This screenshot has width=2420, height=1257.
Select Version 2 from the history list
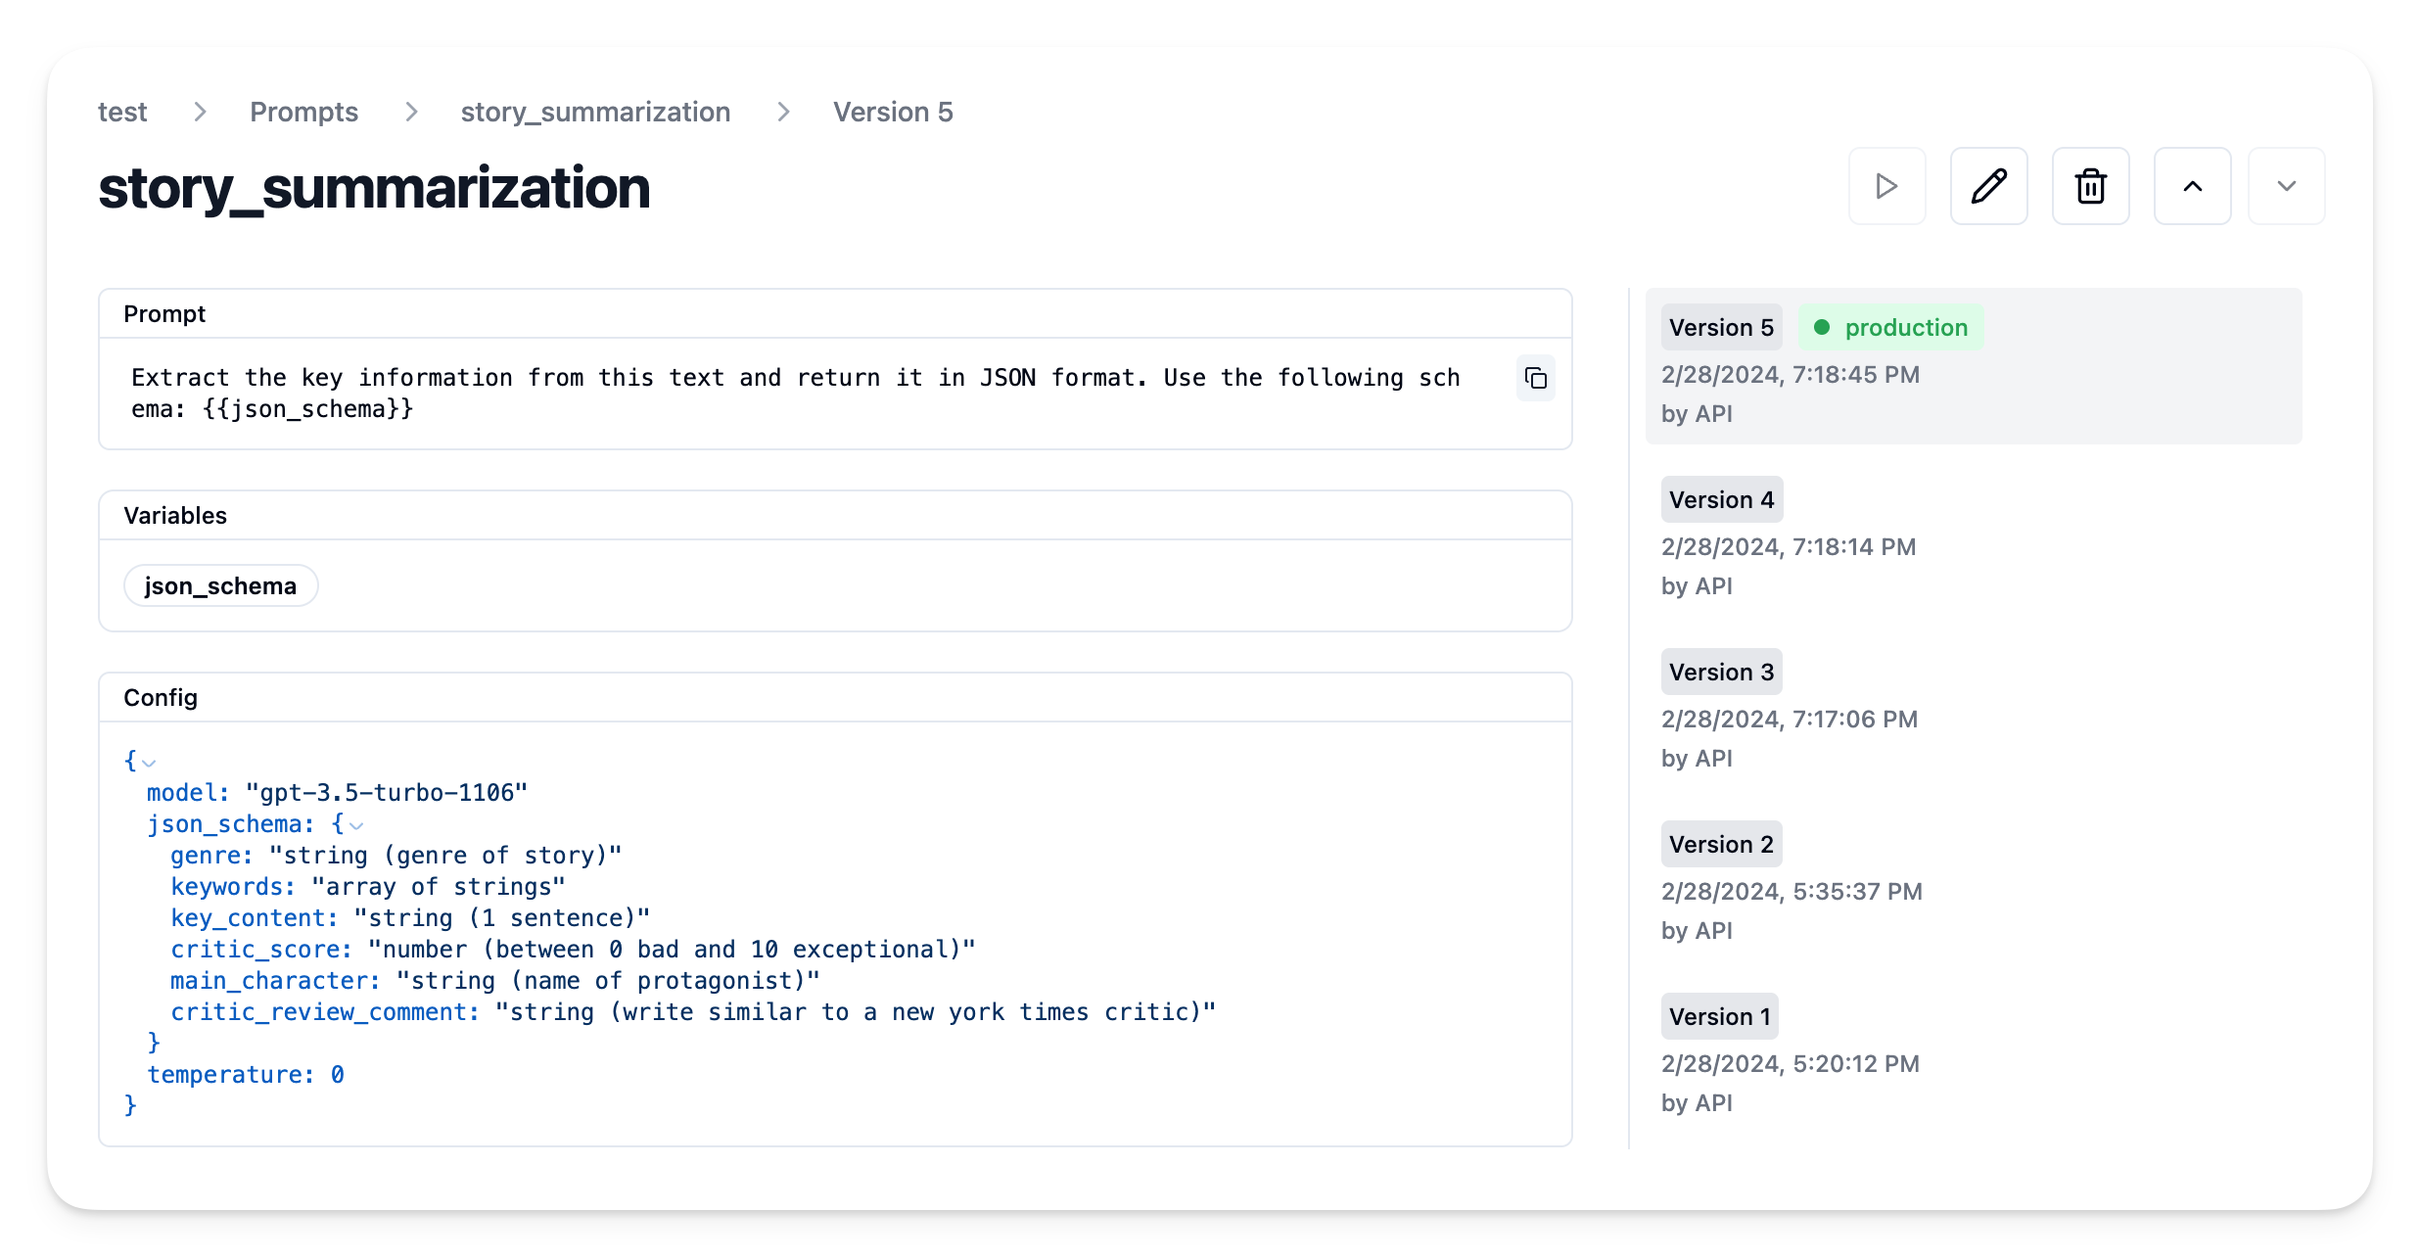[1721, 844]
